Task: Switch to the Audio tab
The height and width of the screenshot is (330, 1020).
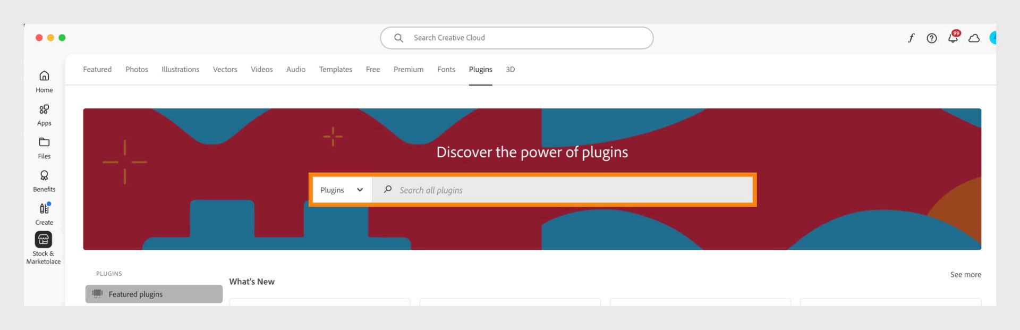Action: pyautogui.click(x=295, y=69)
